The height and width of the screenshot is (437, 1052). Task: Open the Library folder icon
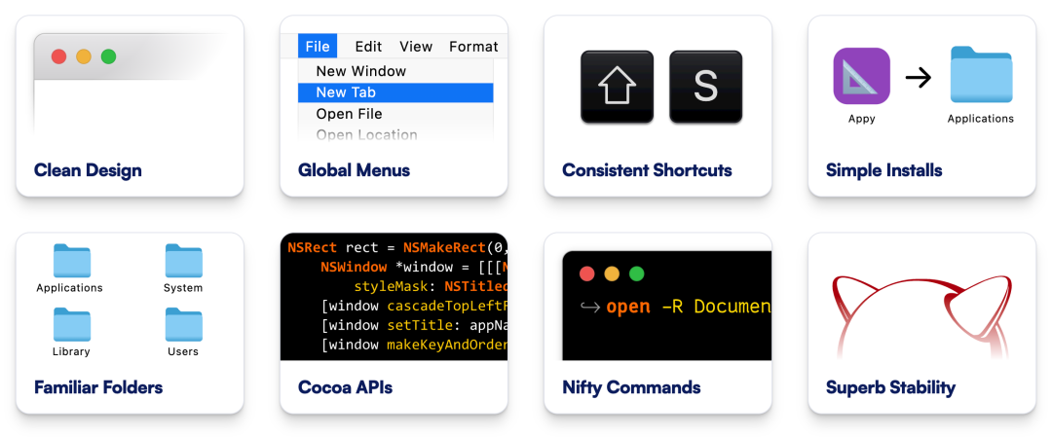(x=72, y=324)
